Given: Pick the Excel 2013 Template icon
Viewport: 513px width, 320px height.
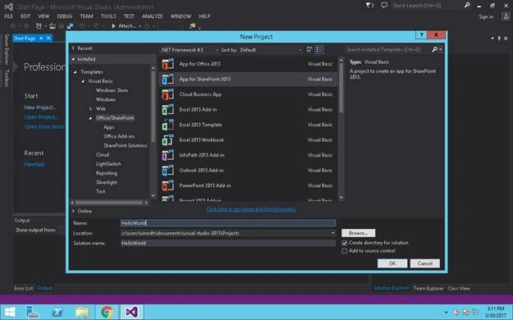Looking at the screenshot, I should click(167, 125).
